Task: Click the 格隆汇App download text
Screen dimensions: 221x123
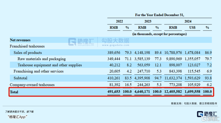Action: (17, 117)
